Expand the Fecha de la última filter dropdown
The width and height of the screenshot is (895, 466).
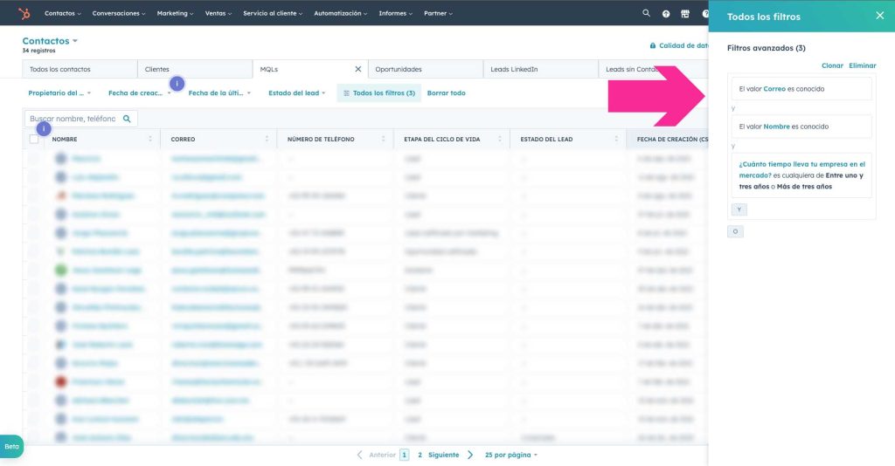pyautogui.click(x=219, y=93)
